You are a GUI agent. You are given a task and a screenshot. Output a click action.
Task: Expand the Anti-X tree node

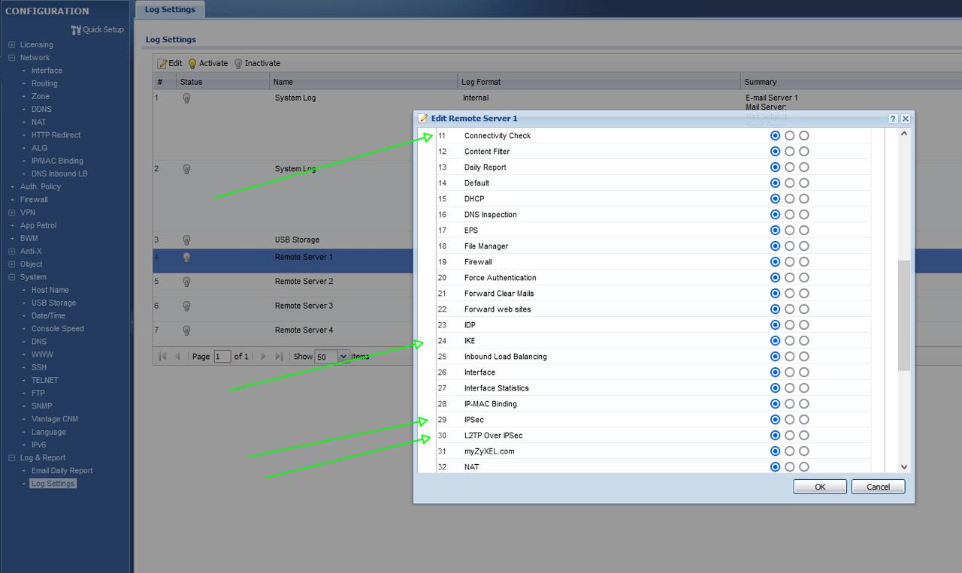(11, 252)
